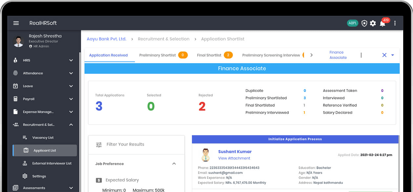
Task: Clear Finance Associate selection with X
Action: click(384, 55)
